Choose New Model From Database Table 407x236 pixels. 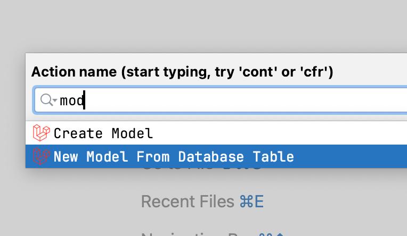click(x=216, y=156)
